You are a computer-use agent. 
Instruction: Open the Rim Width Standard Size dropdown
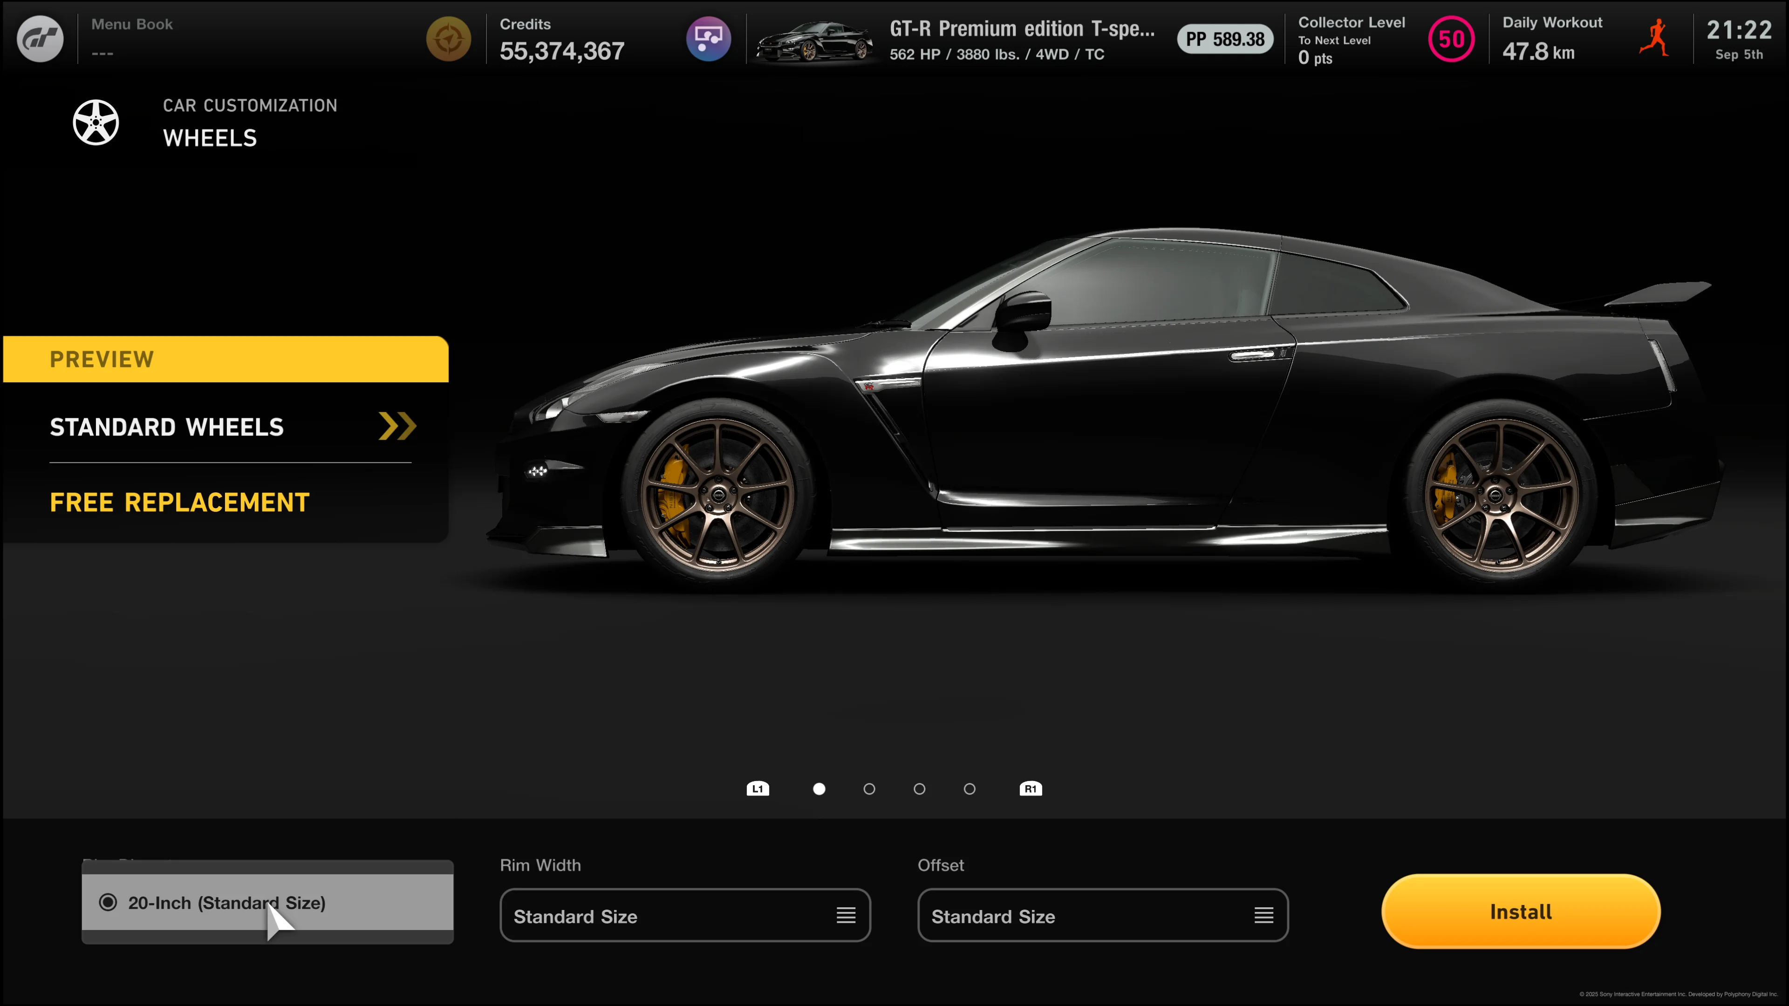tap(685, 916)
